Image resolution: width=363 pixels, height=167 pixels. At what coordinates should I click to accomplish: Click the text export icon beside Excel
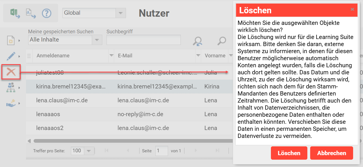(x=31, y=13)
